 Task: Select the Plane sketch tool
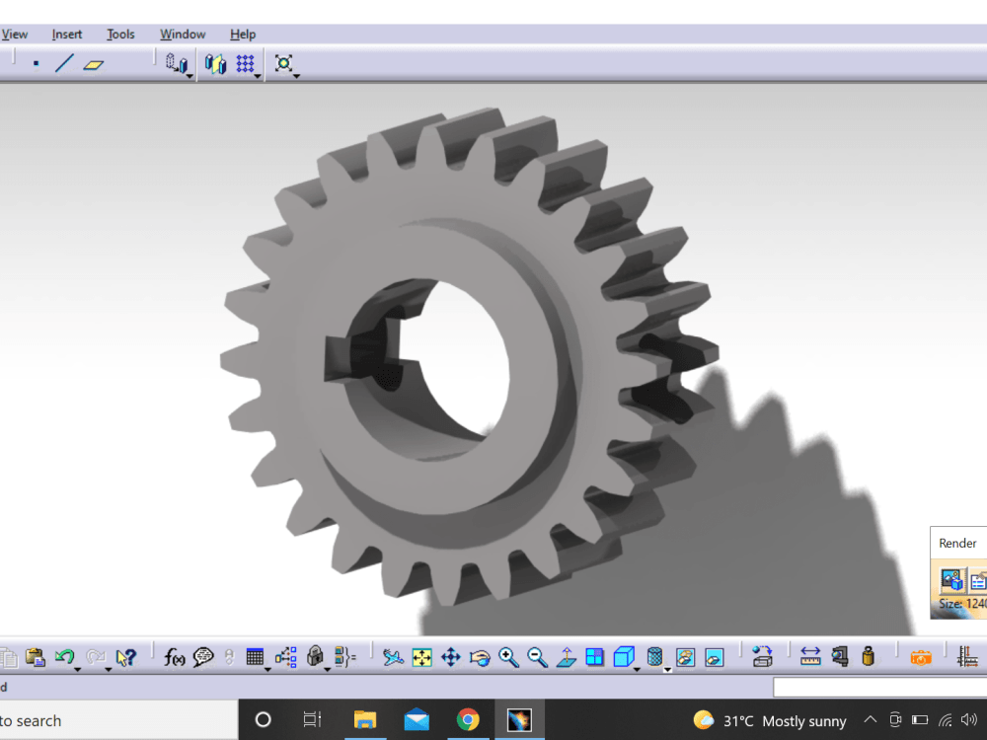pyautogui.click(x=94, y=64)
